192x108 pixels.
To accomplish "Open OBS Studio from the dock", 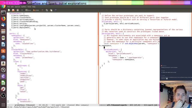I will point(3,95).
